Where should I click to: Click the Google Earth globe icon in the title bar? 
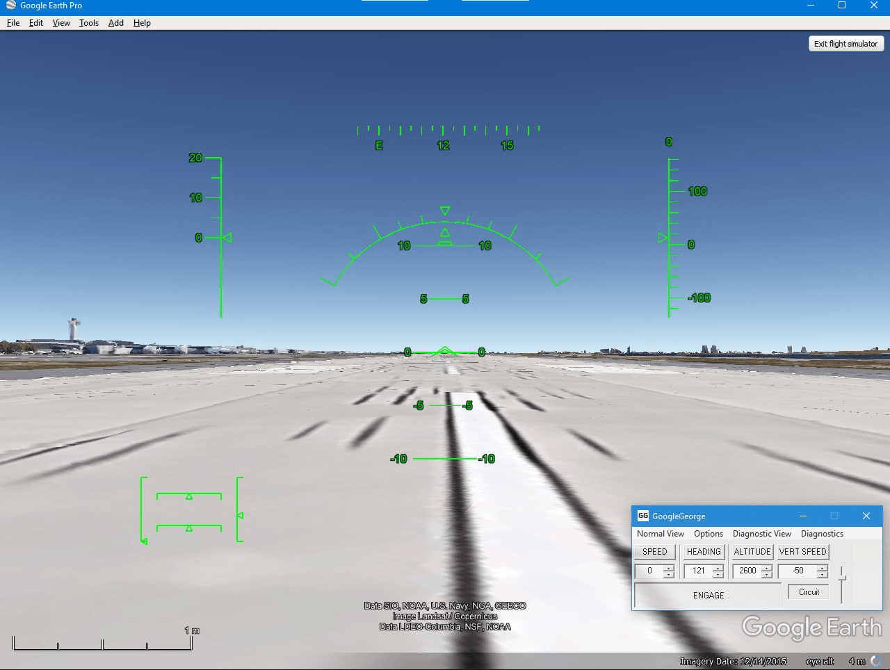[x=9, y=6]
